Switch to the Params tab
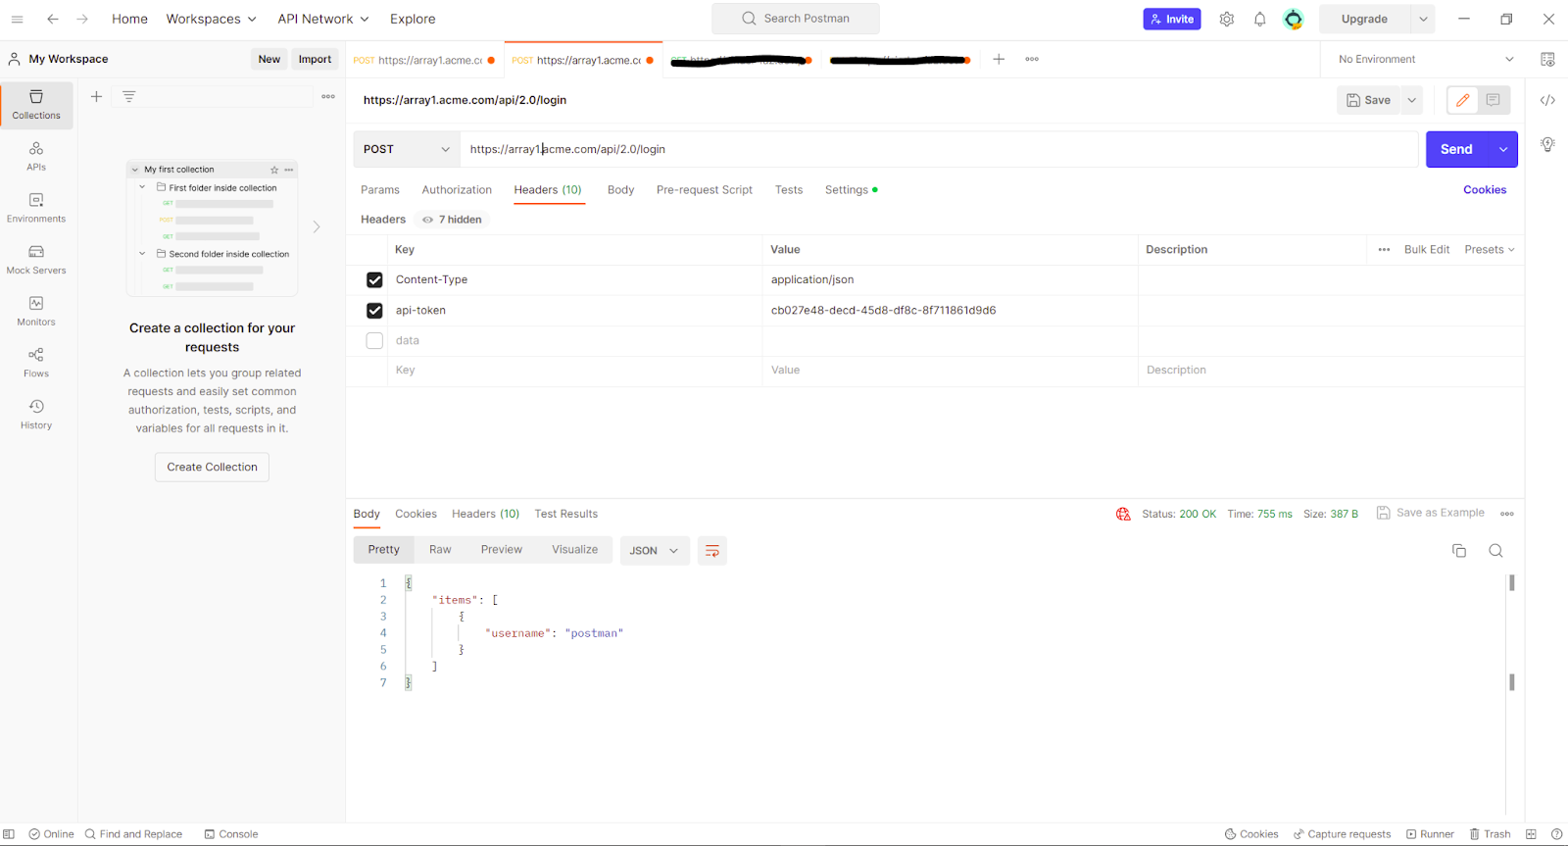Image resolution: width=1568 pixels, height=846 pixels. pos(380,190)
